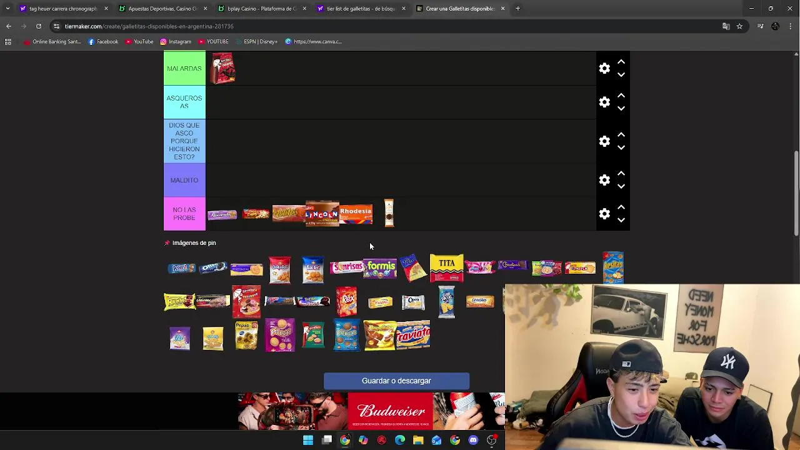This screenshot has width=800, height=450.
Task: Open Facebook bookmark
Action: 103,42
